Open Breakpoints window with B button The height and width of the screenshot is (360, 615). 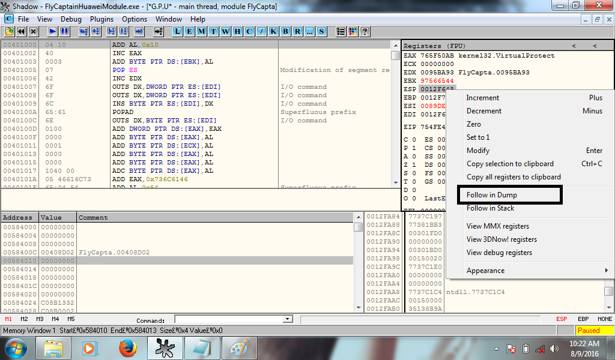coord(285,32)
